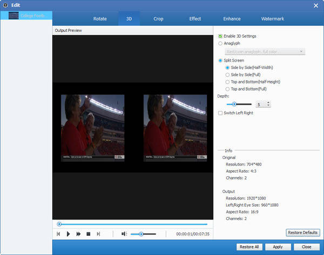Image resolution: width=324 pixels, height=255 pixels.
Task: Open the Watermark tab
Action: [x=272, y=19]
